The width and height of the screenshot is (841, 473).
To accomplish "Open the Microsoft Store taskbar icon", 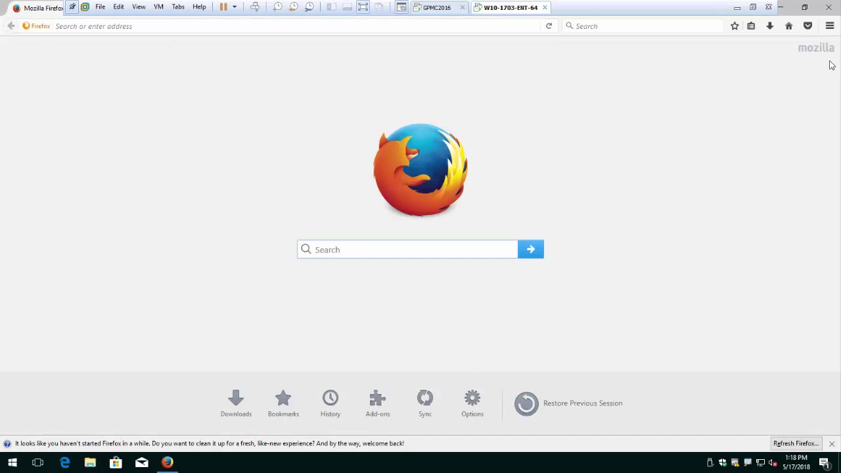I will tap(116, 462).
